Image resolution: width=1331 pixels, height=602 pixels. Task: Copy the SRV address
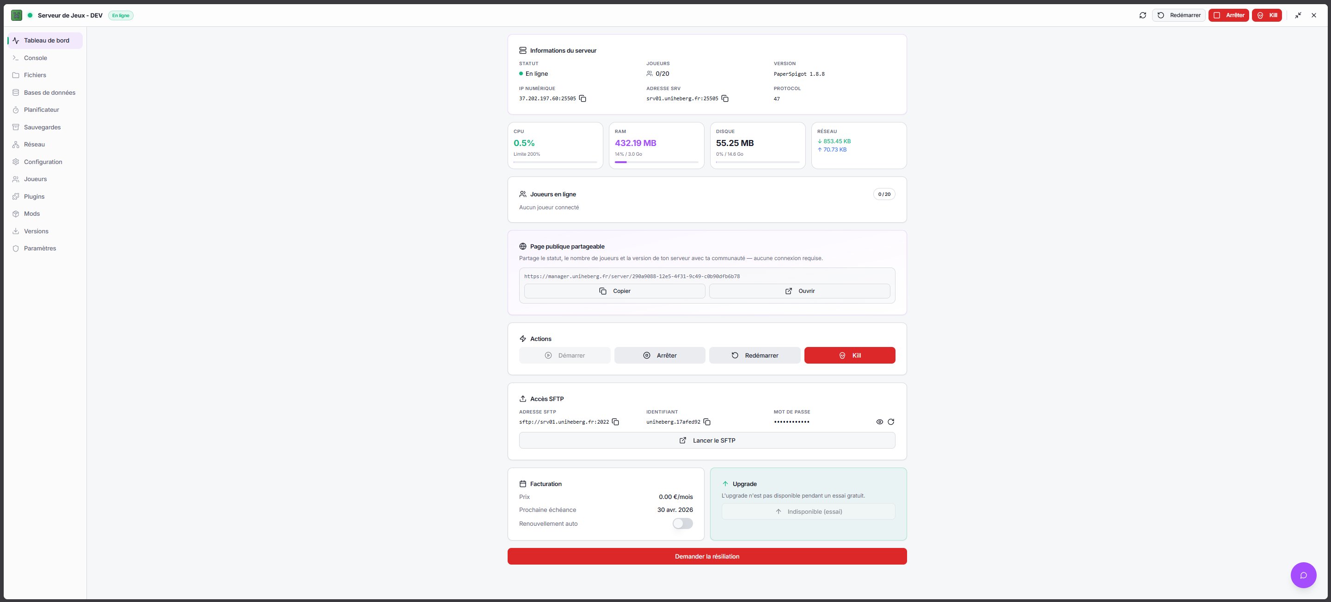(x=725, y=98)
